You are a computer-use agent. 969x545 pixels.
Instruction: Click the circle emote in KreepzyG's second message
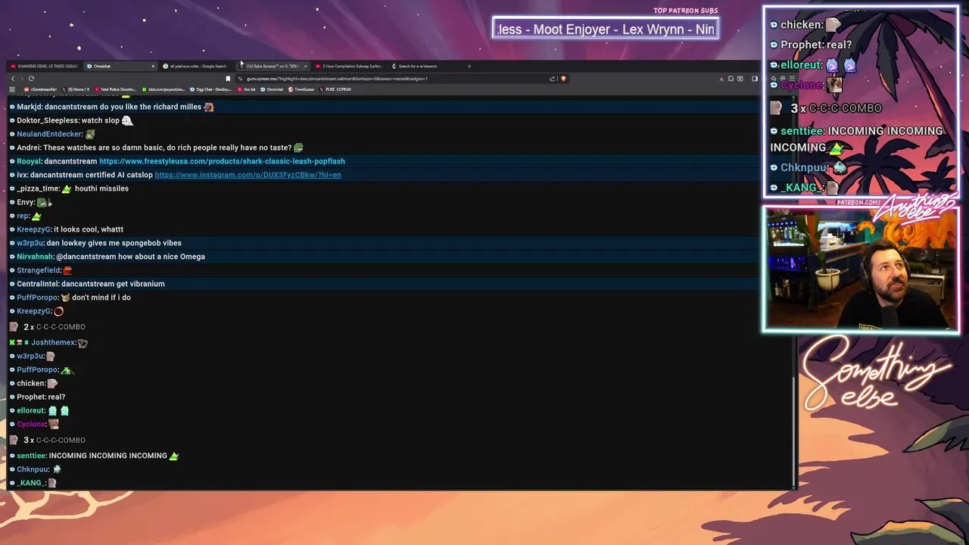click(58, 311)
